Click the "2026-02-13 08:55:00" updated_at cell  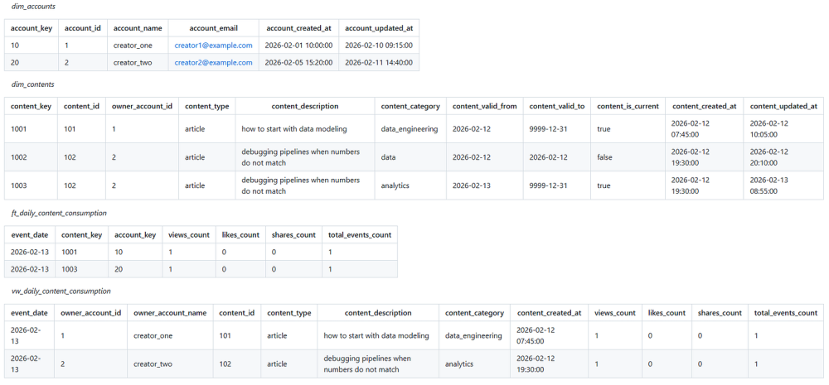coord(768,185)
